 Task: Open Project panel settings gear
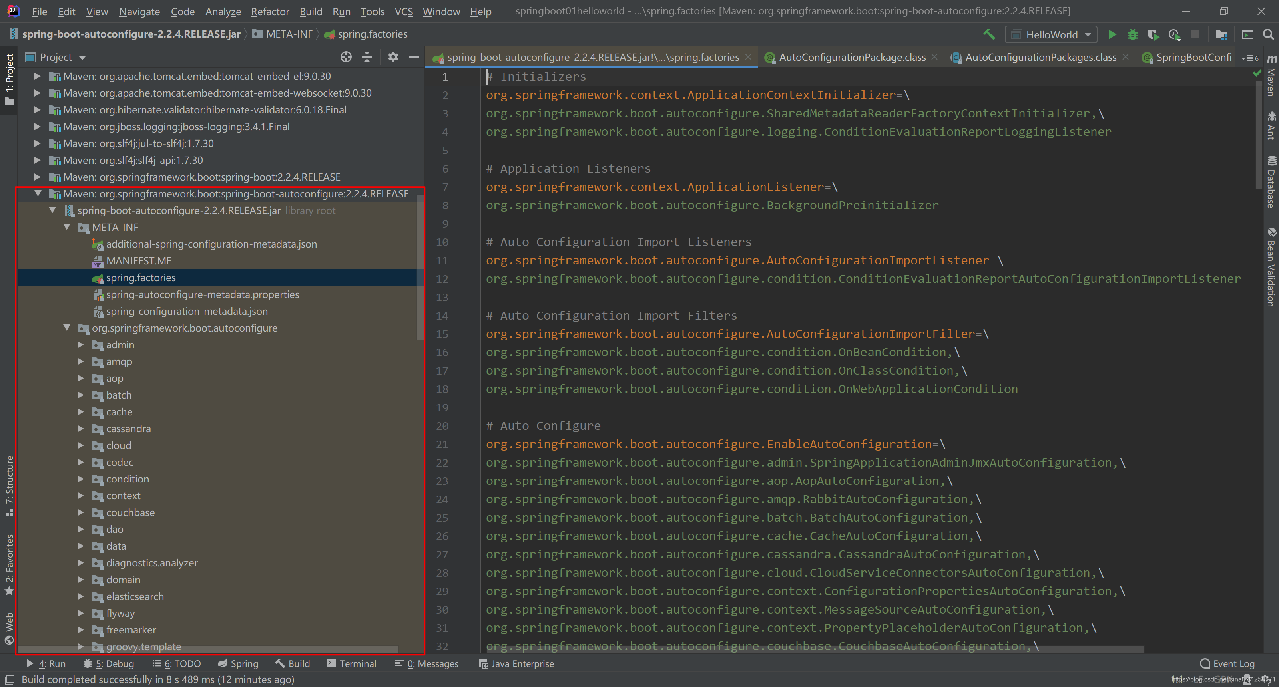[393, 57]
